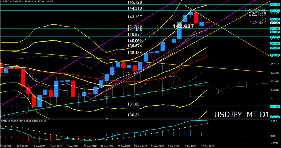Click the 137.210 price axis value
281x148 pixels.
coord(275,64)
